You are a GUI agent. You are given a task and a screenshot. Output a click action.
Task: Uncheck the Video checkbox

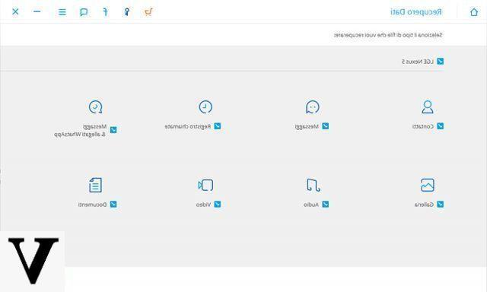[218, 205]
